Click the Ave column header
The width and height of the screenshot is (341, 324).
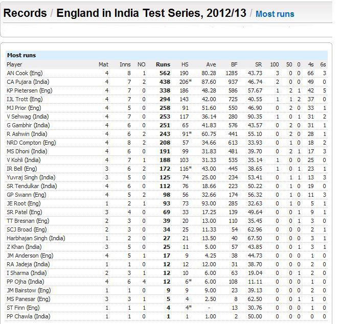pyautogui.click(x=211, y=64)
